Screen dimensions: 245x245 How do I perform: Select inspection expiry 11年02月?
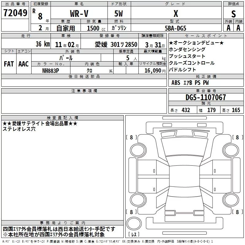coord(67,45)
